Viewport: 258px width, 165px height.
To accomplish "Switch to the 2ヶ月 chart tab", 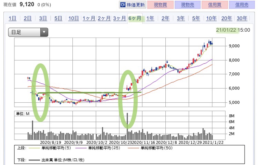I will [x=104, y=18].
